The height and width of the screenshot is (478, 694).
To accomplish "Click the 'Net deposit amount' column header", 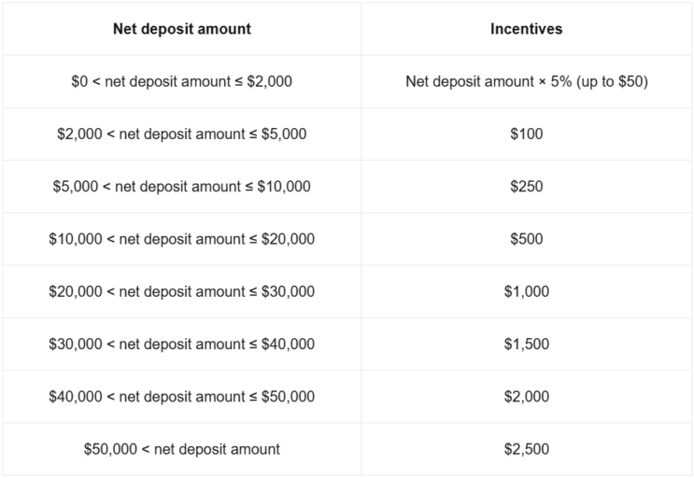I will tap(181, 29).
